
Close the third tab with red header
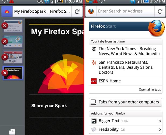[x=5, y=57]
